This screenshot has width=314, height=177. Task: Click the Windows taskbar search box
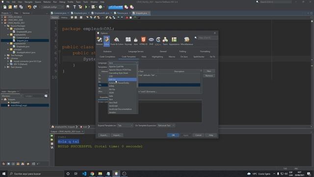click(36, 174)
